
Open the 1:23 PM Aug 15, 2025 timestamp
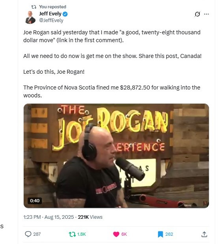pos(49,217)
